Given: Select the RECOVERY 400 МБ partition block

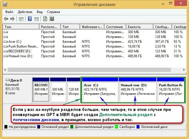Looking at the screenshot, I should [41, 90].
